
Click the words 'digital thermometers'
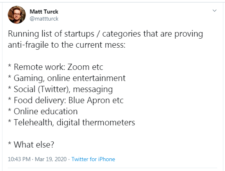(96, 122)
